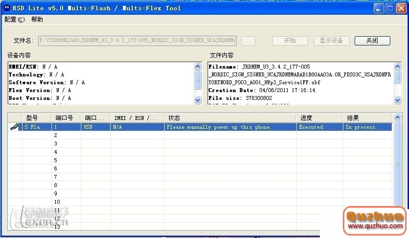
Task: Open the 帮助 menu
Action: click(x=37, y=20)
